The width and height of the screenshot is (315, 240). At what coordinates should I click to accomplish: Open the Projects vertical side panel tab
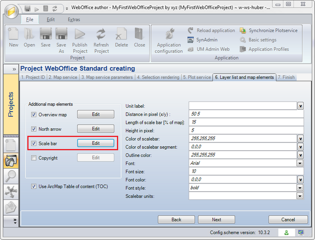coord(11,104)
